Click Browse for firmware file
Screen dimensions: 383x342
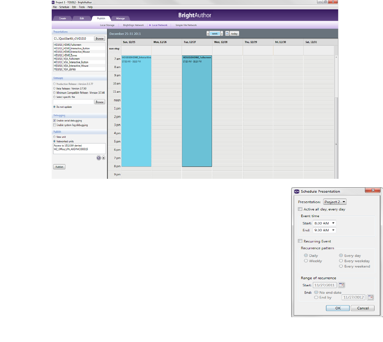coord(100,102)
